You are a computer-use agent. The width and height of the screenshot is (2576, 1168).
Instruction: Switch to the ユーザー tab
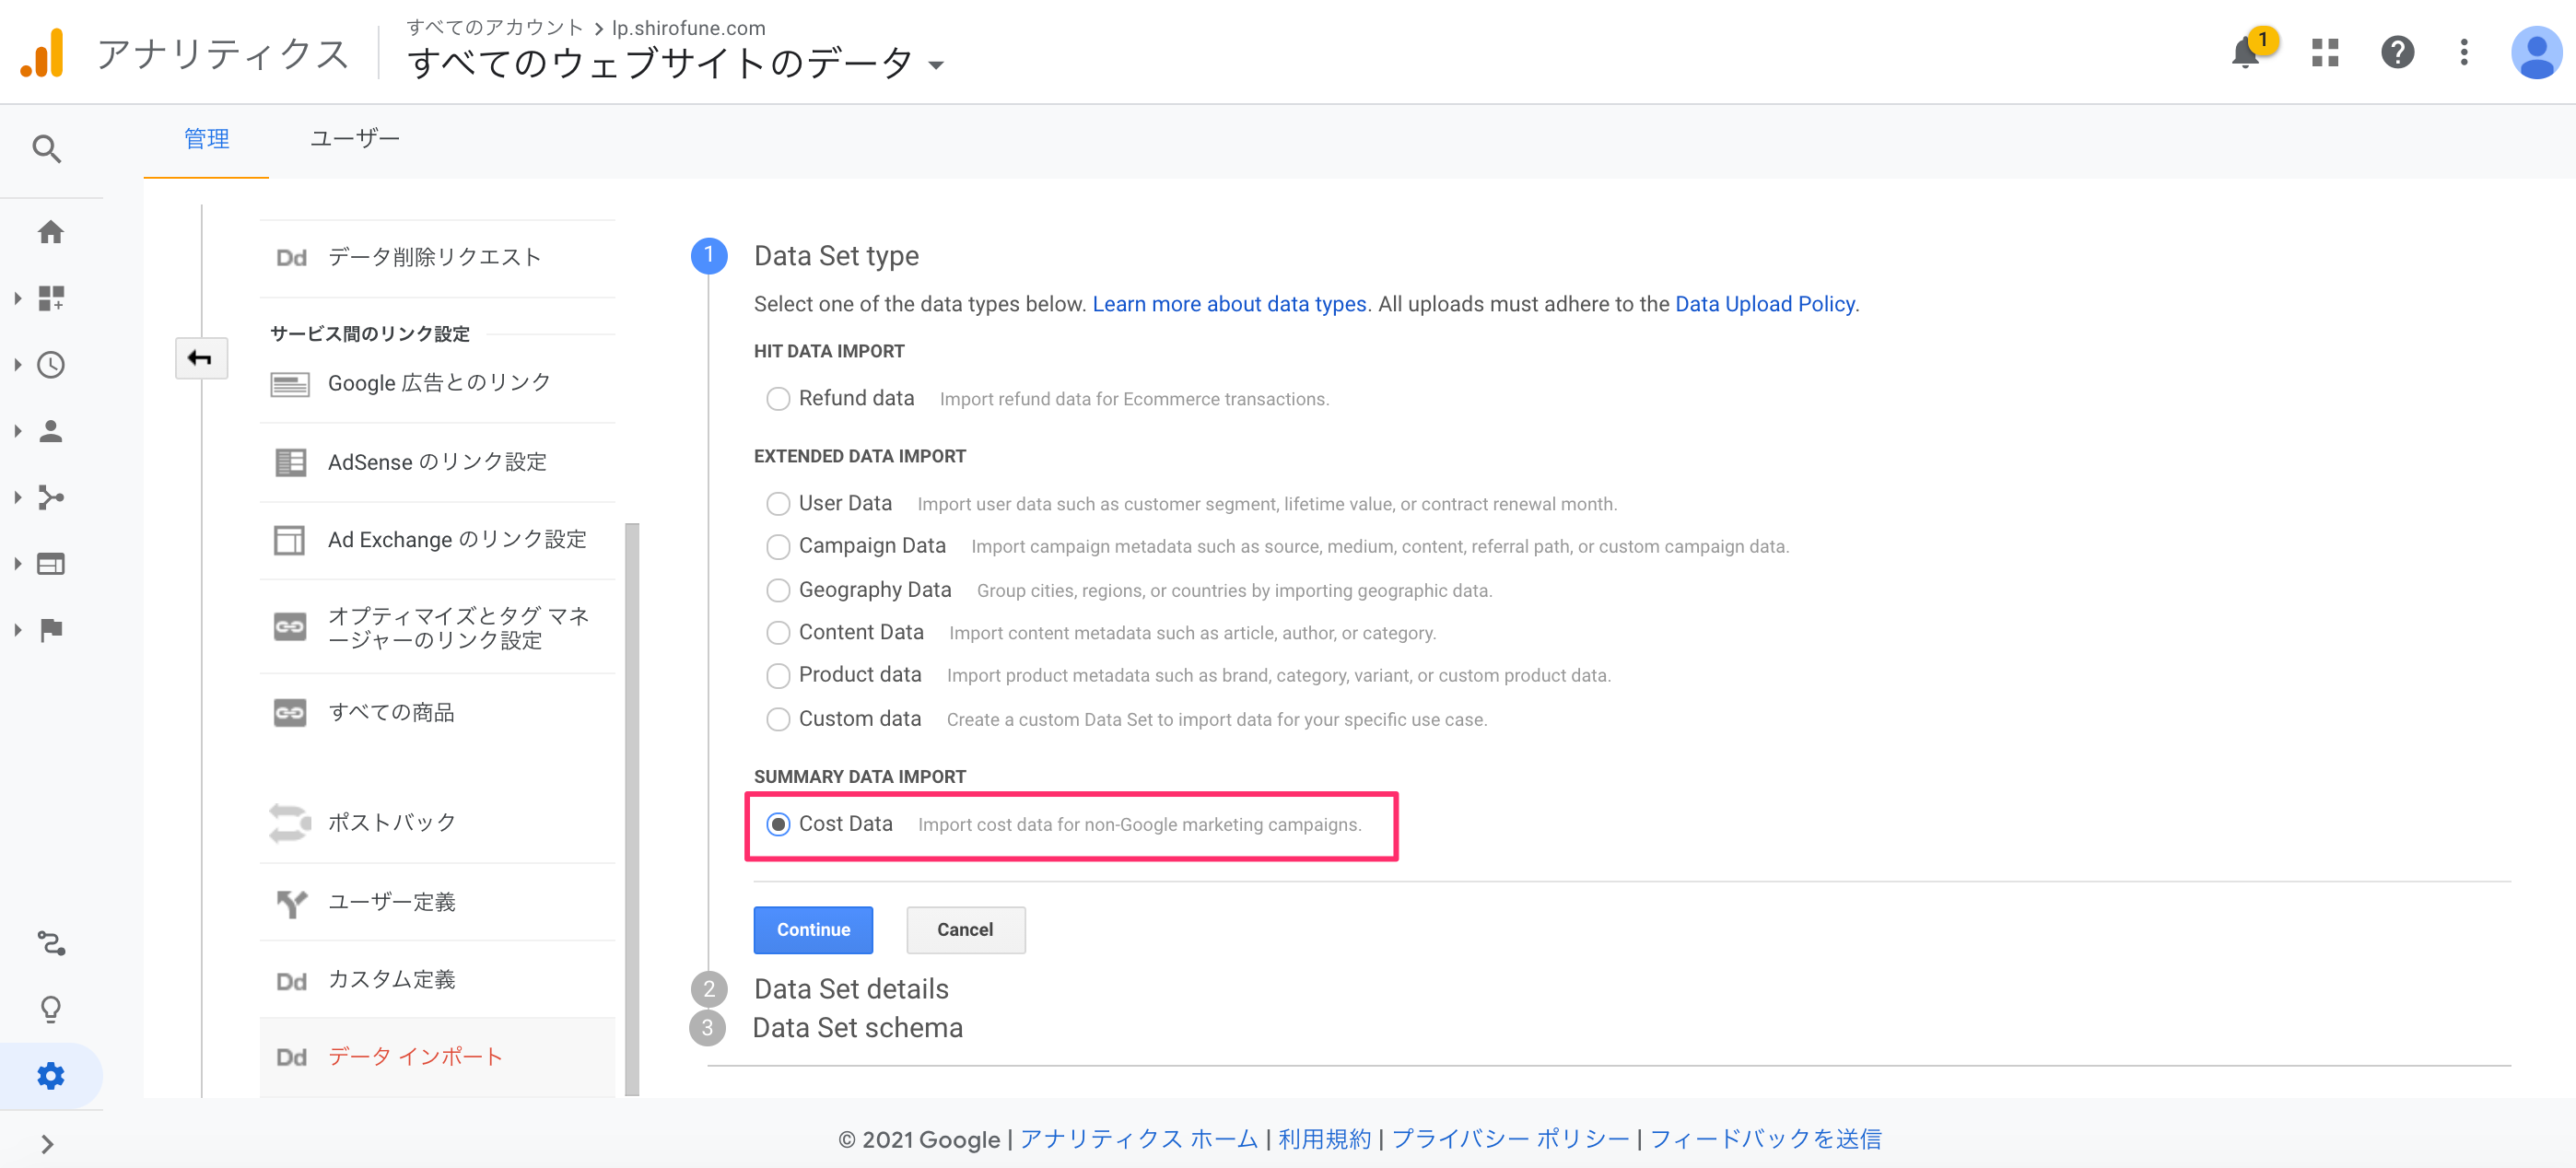coord(355,139)
